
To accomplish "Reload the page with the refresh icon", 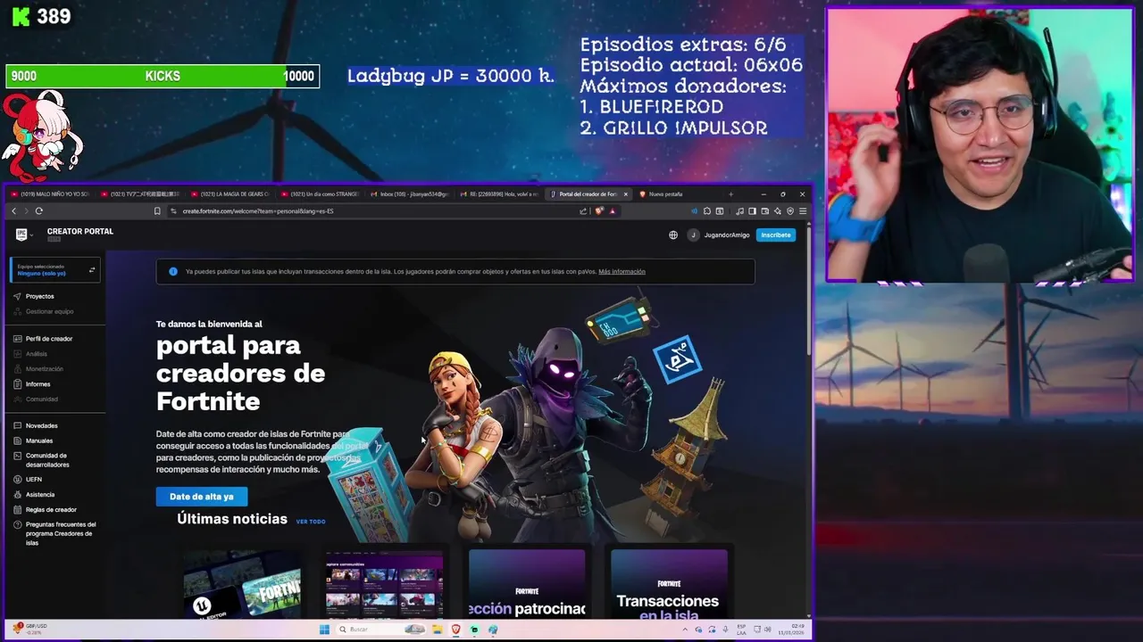I will 38,211.
